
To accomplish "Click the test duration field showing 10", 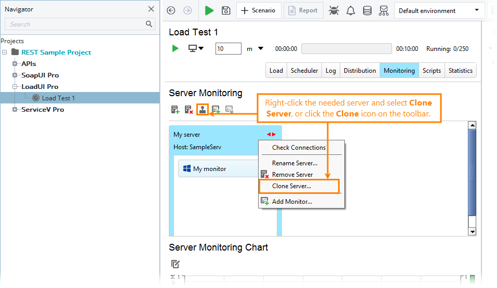I will click(x=228, y=48).
